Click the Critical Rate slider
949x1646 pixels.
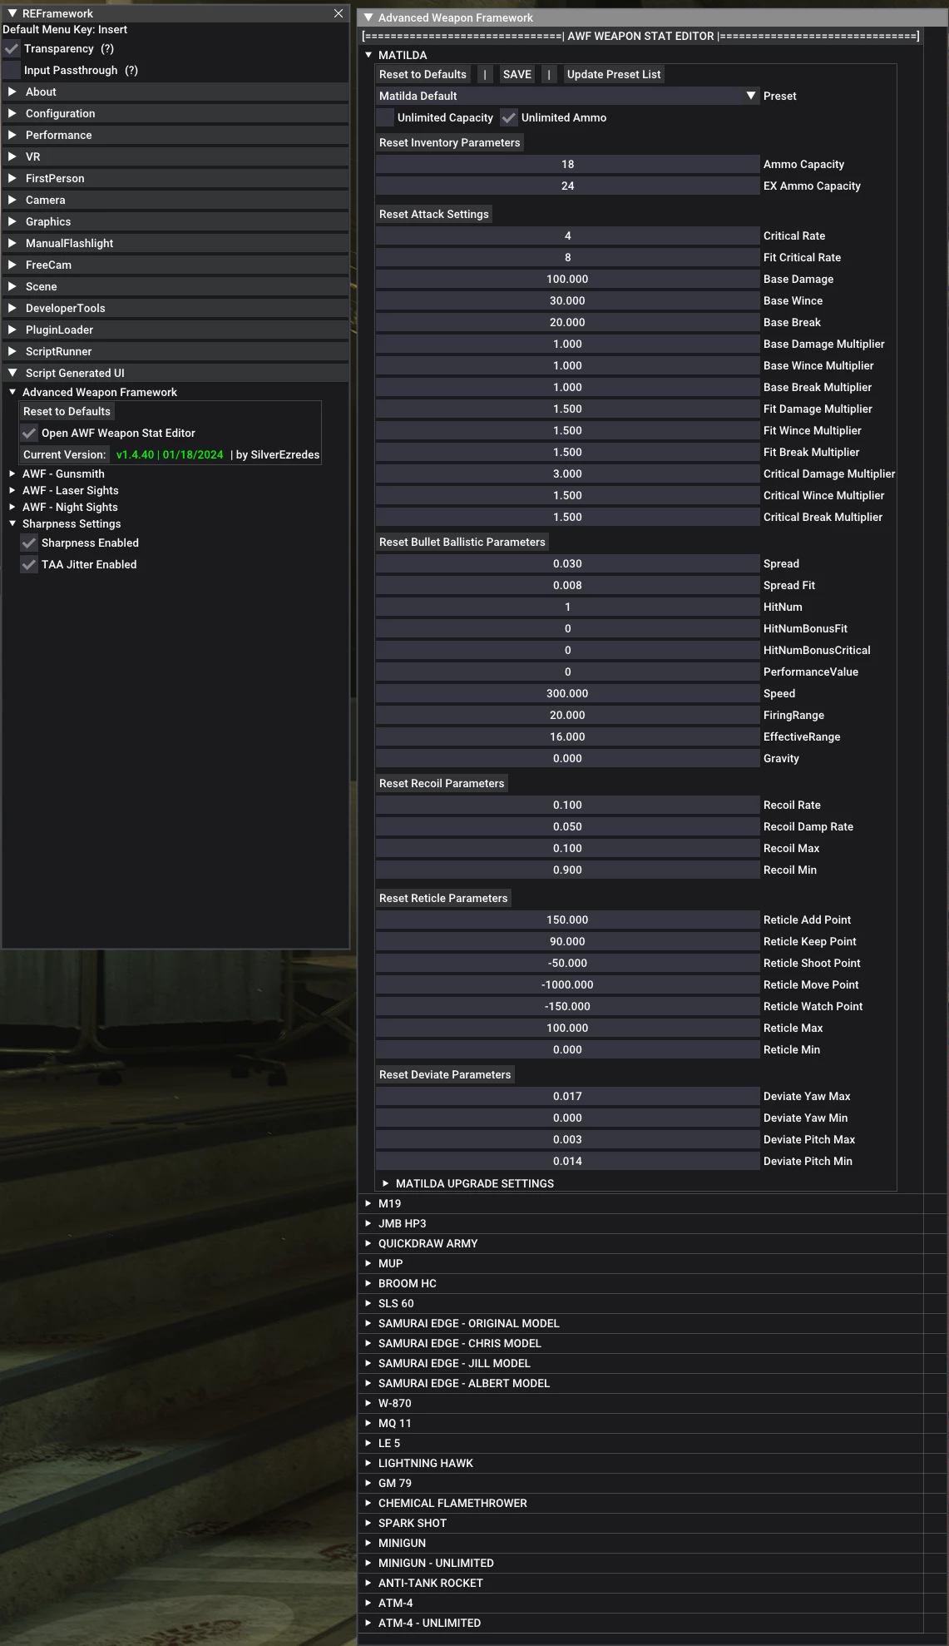[x=567, y=235]
